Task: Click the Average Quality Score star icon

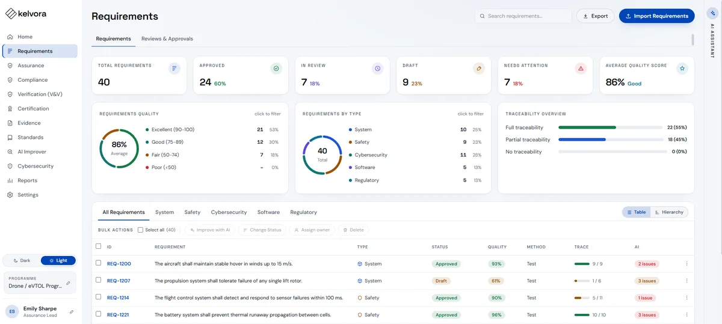Action: tap(682, 69)
